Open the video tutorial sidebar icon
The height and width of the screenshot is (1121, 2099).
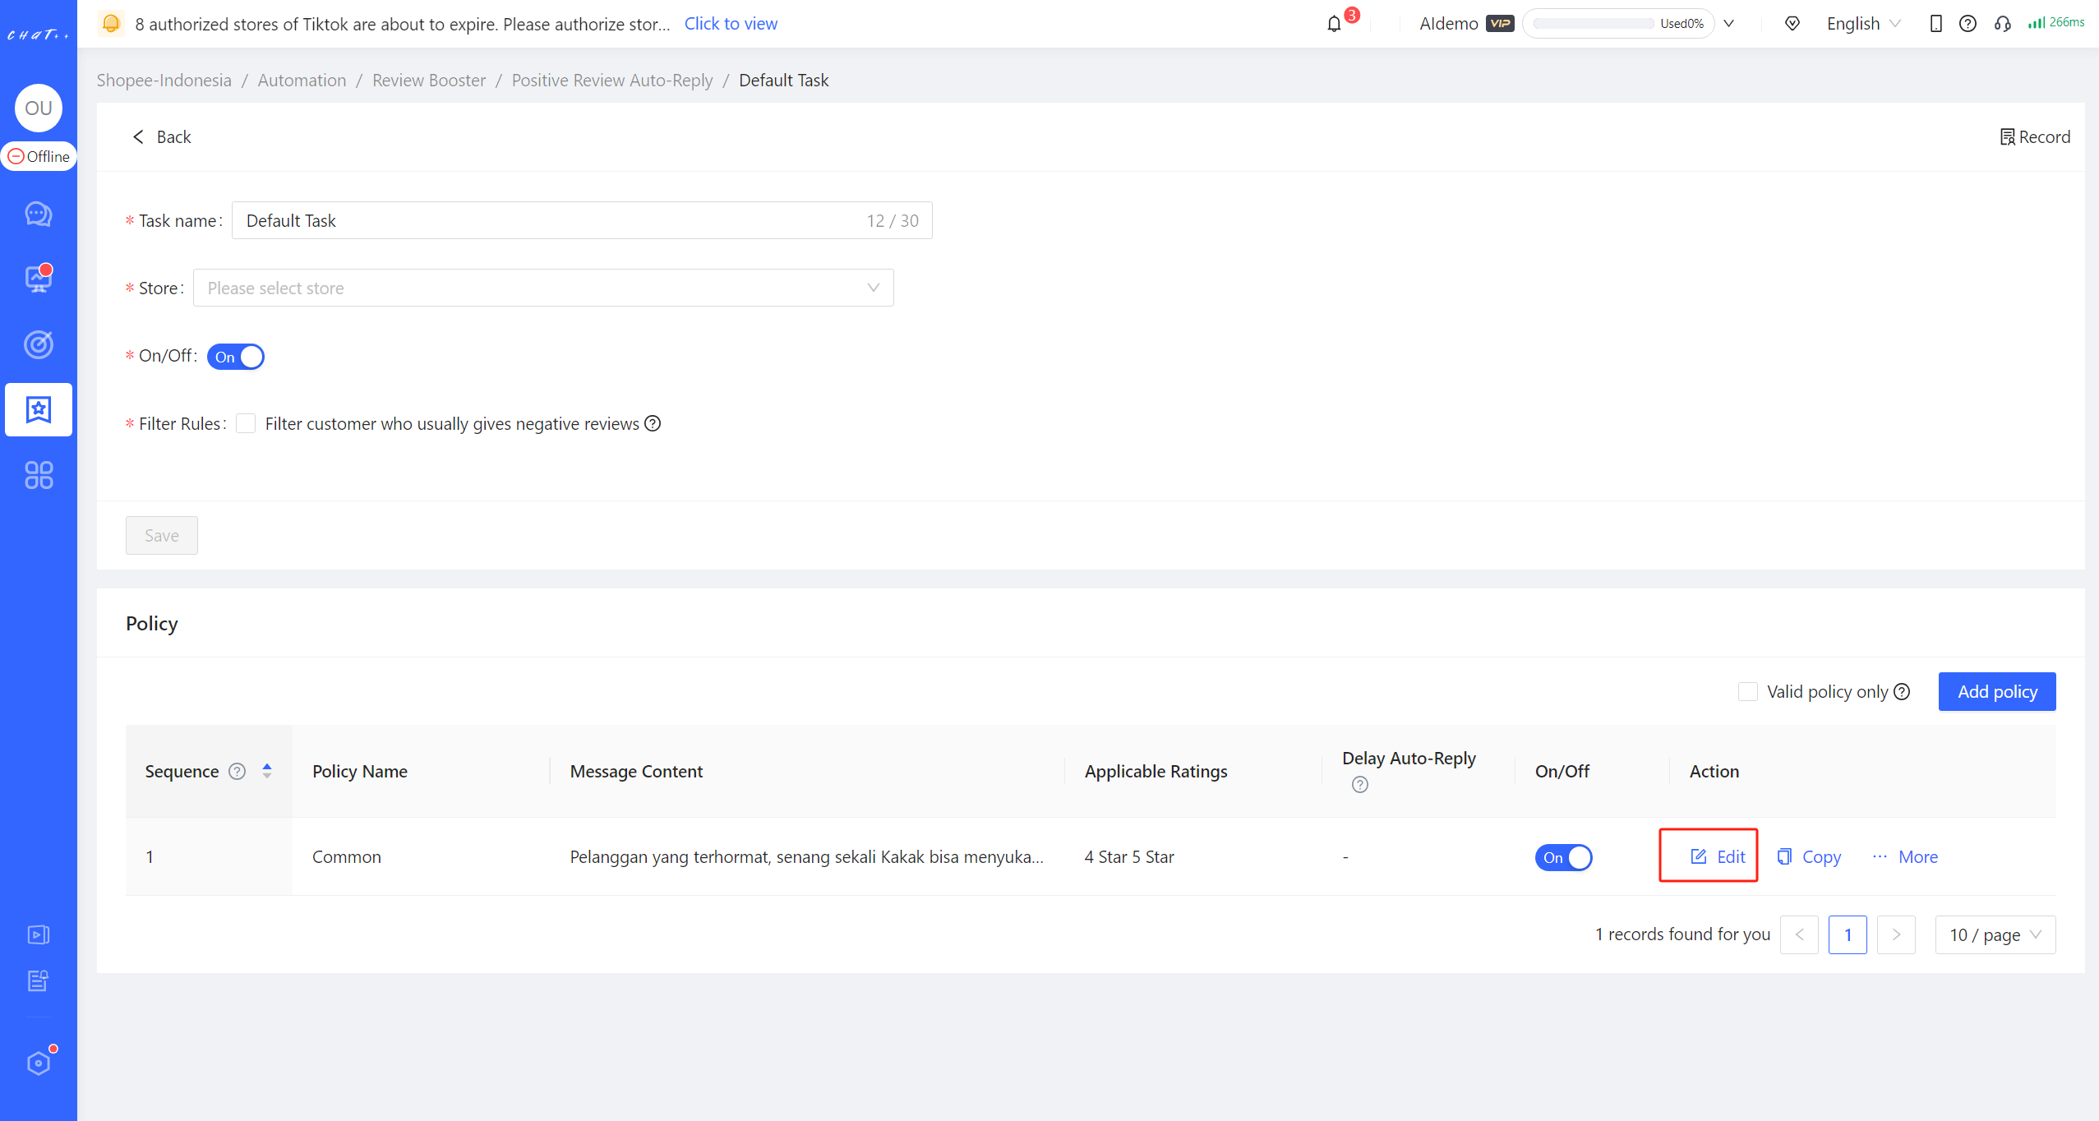point(38,934)
